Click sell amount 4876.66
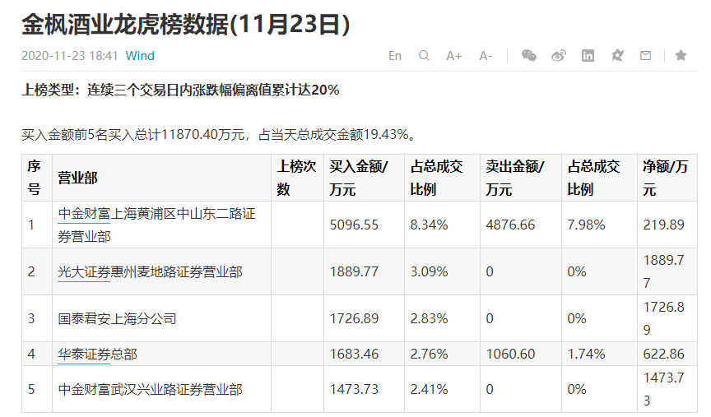This screenshot has width=711, height=417. coord(510,225)
